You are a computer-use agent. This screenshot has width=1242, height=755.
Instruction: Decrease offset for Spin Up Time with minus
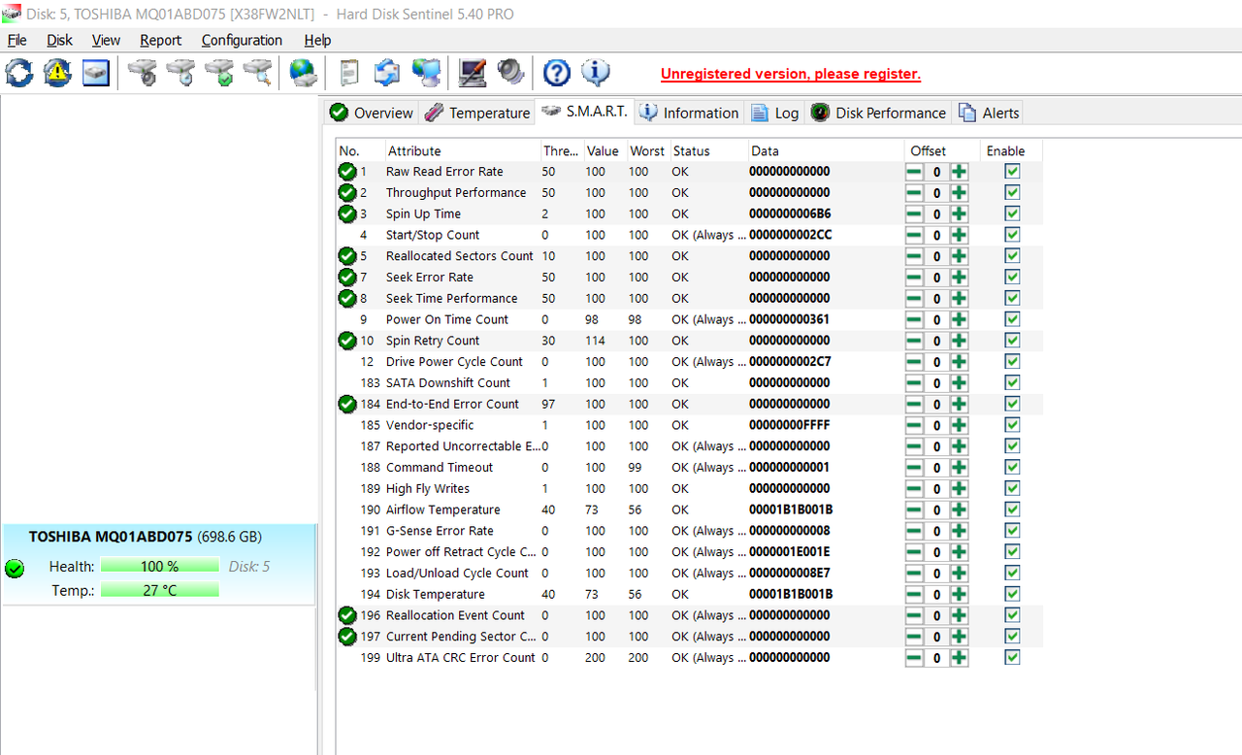914,214
